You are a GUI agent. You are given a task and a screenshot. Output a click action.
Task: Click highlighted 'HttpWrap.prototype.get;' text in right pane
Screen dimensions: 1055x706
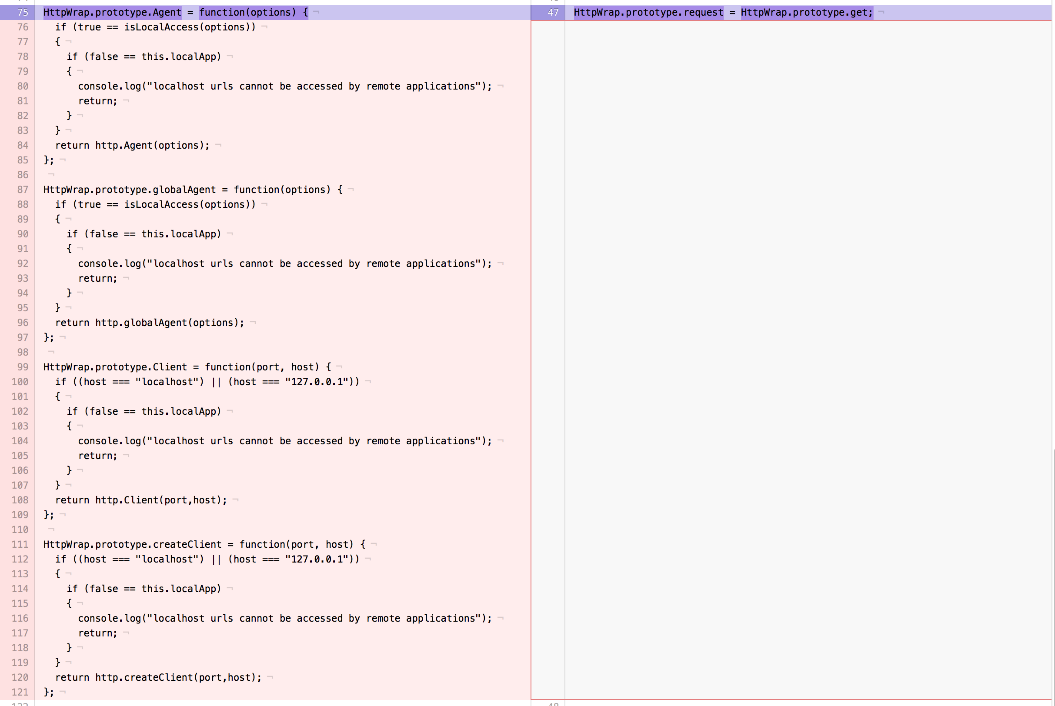[x=806, y=13]
